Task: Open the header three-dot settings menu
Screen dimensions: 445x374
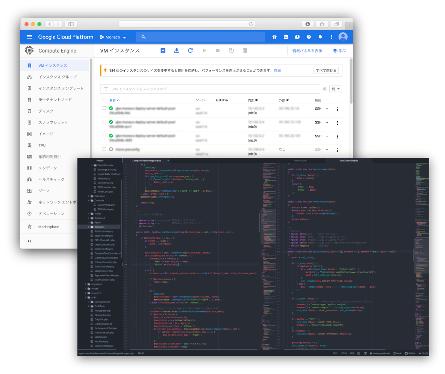Action: coord(331,37)
